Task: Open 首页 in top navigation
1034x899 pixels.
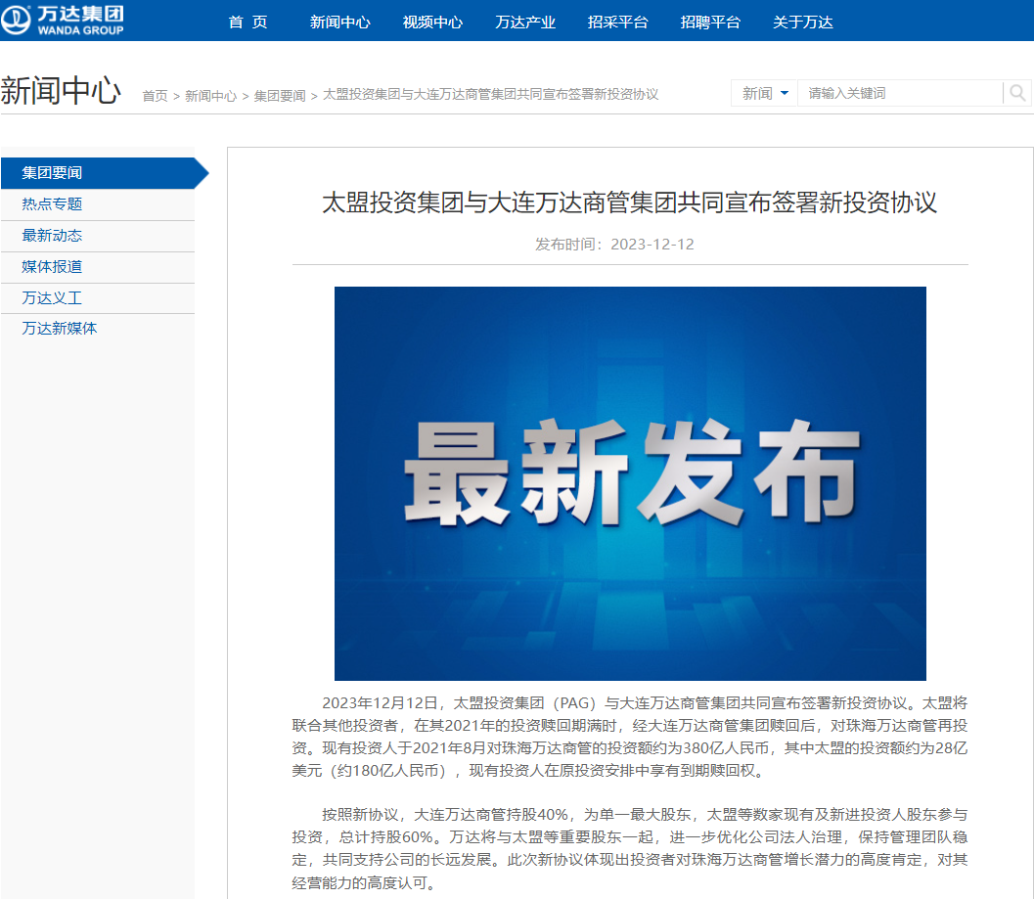Action: 247,22
